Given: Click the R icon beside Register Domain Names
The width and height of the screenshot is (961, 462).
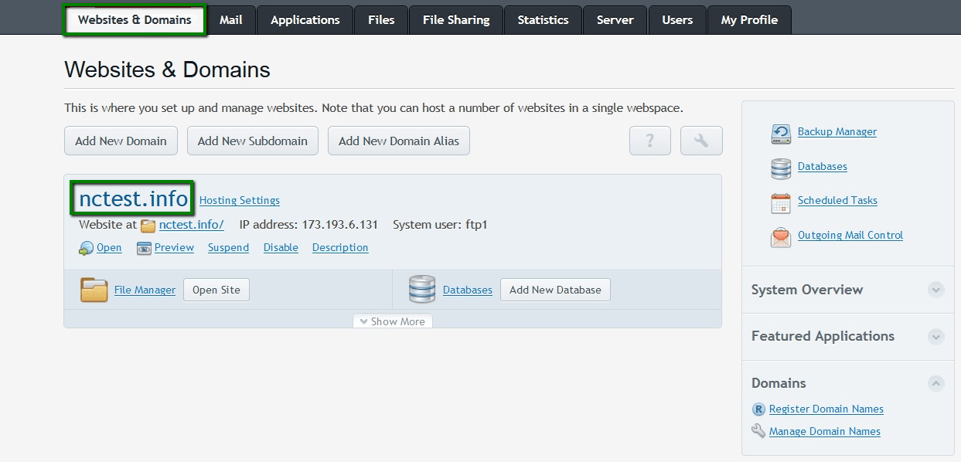Looking at the screenshot, I should click(759, 409).
